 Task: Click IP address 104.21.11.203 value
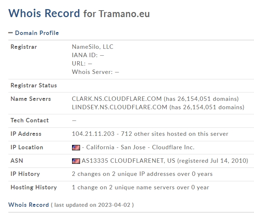pyautogui.click(x=93, y=134)
